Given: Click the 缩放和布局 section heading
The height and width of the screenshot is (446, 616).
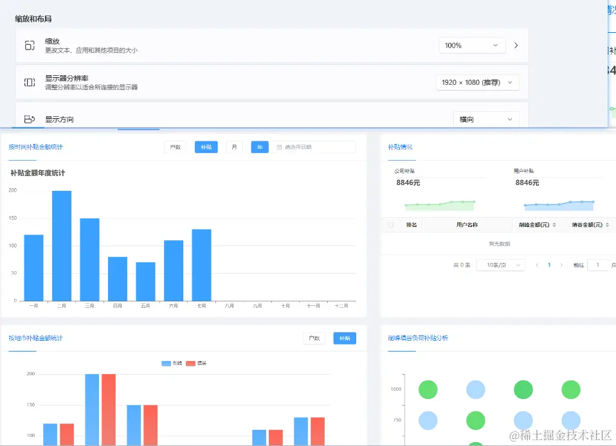Looking at the screenshot, I should 33,19.
